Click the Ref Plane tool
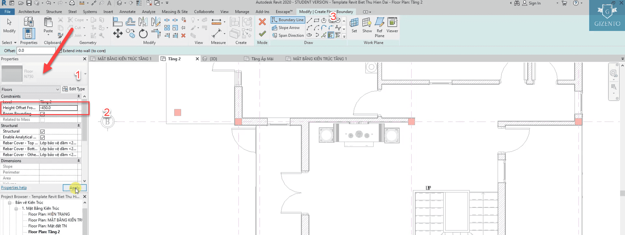The width and height of the screenshot is (625, 235). [x=379, y=28]
